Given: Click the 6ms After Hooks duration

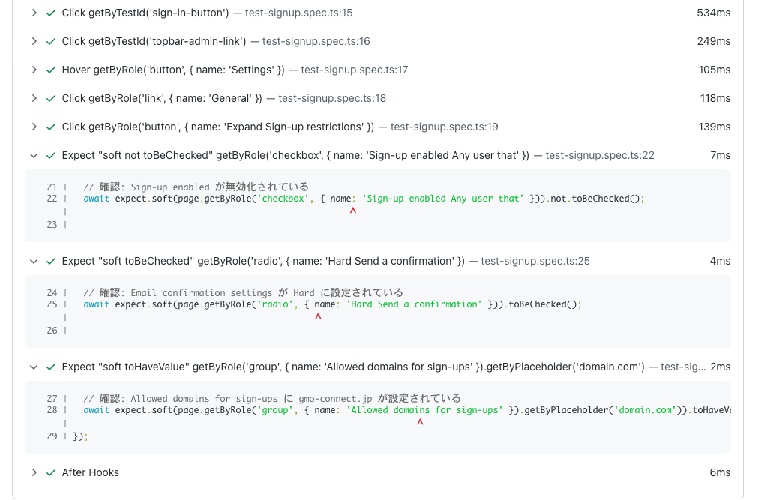Looking at the screenshot, I should pyautogui.click(x=720, y=472).
